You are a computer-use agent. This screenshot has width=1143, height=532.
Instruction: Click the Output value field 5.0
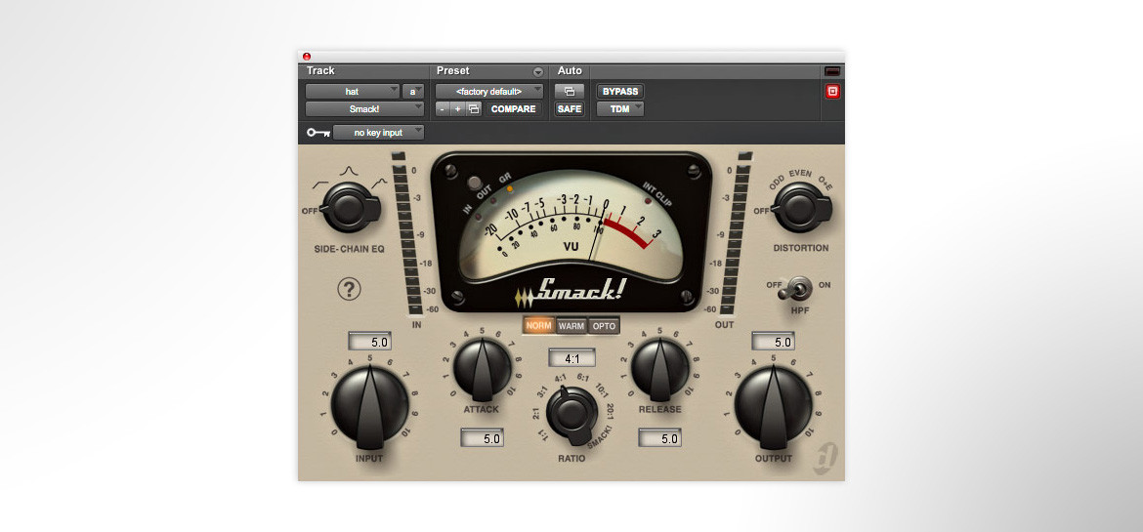point(774,341)
